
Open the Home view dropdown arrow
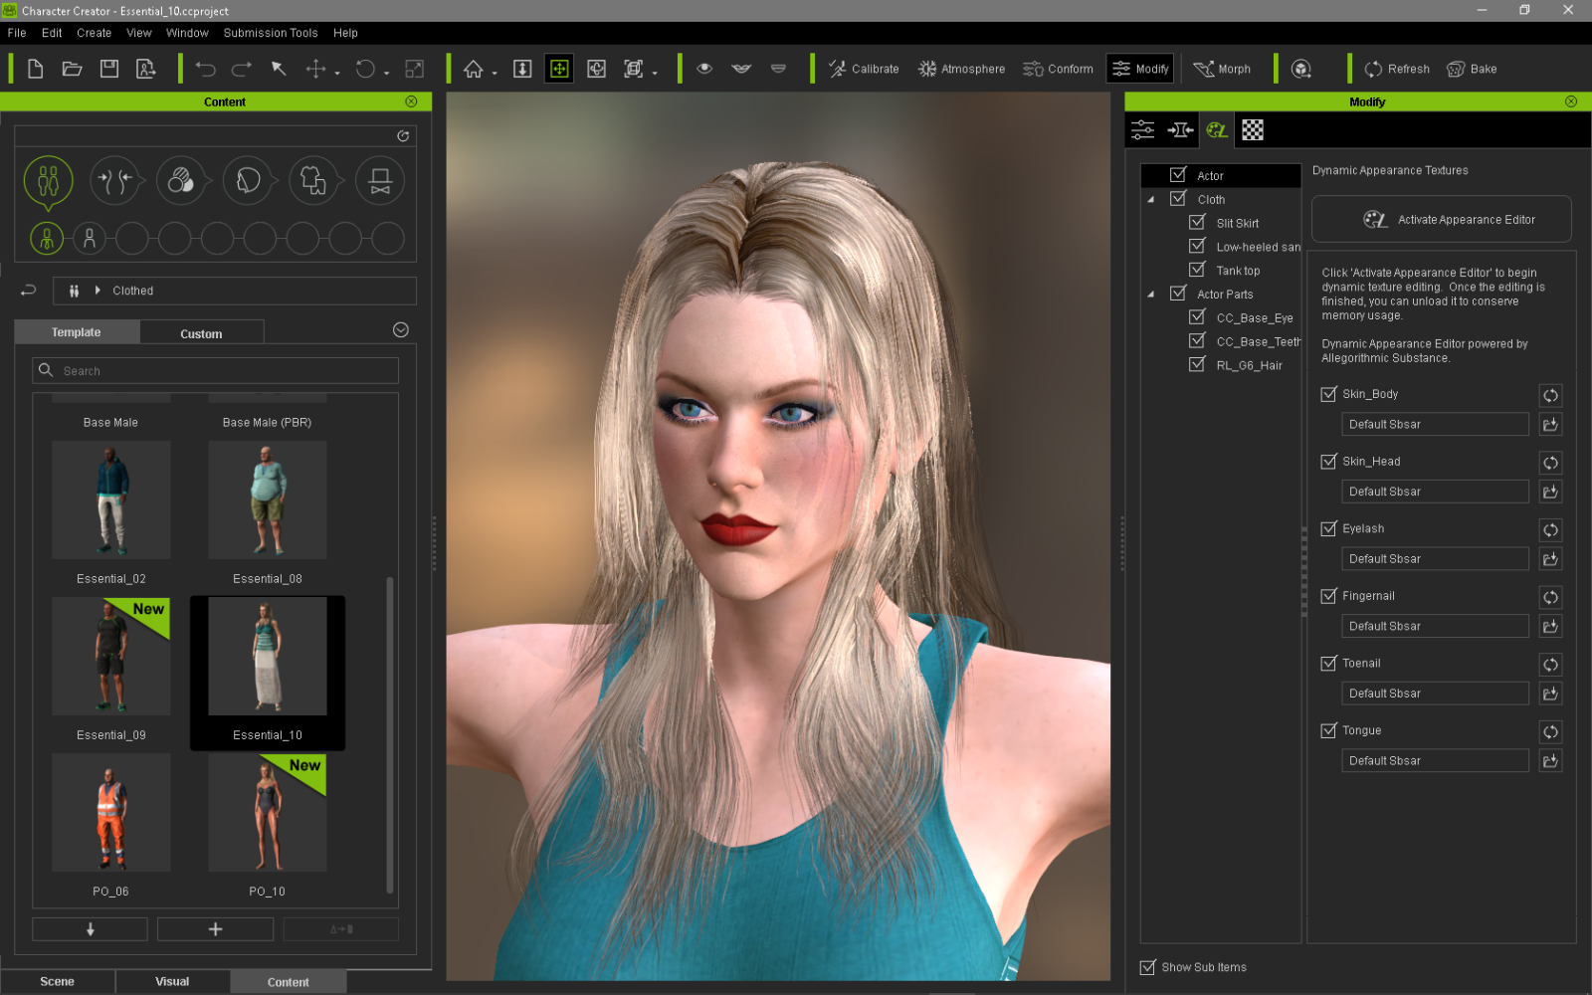pyautogui.click(x=495, y=73)
